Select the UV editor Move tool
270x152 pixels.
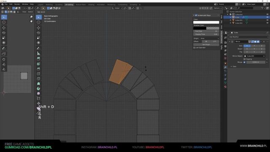coord(4,28)
